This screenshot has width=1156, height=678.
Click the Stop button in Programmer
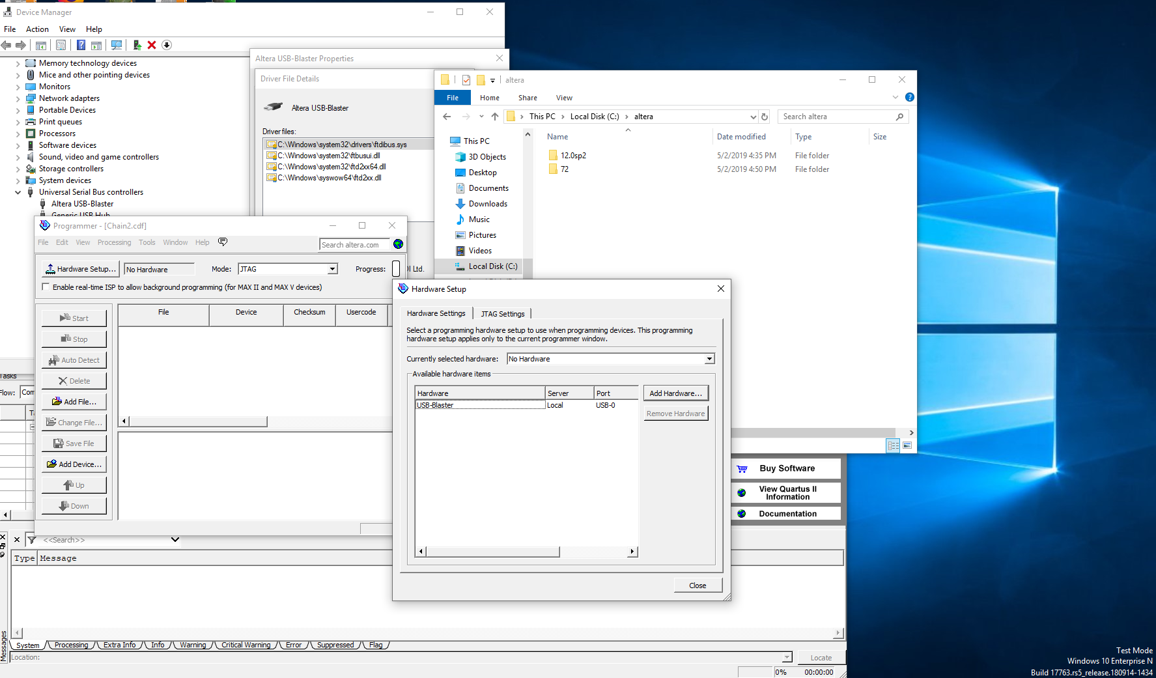pos(74,339)
